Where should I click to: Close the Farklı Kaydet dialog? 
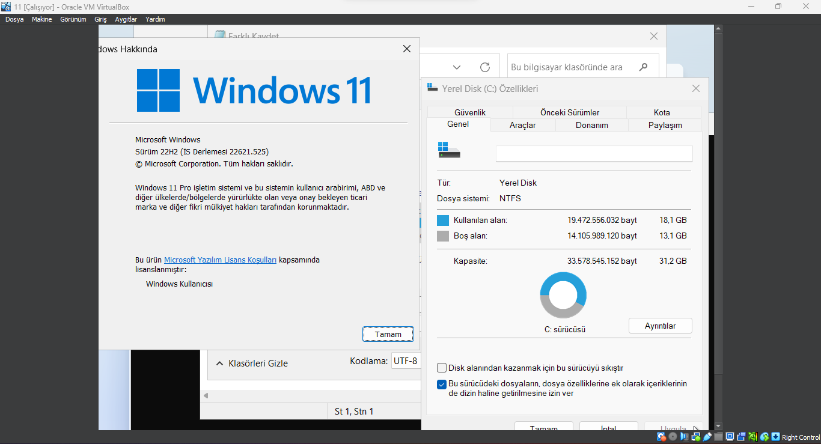point(654,36)
